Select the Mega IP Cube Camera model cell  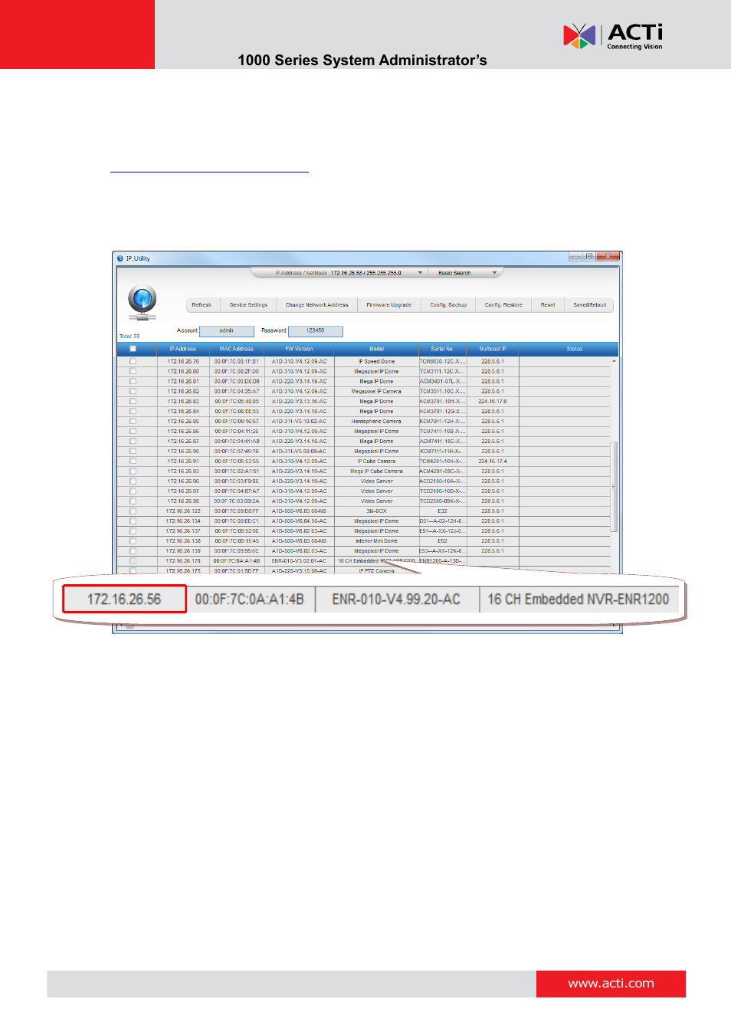(x=376, y=471)
